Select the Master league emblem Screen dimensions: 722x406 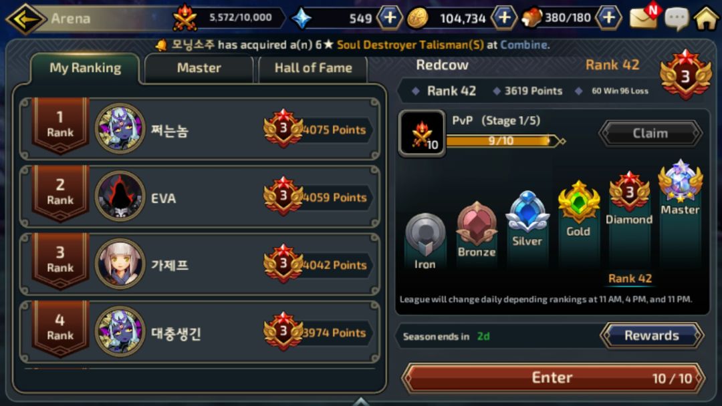tap(680, 181)
